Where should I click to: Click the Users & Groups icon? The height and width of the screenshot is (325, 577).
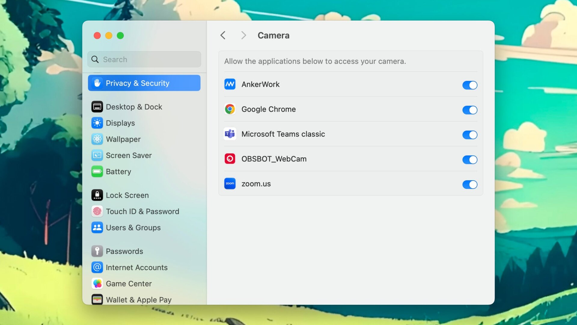click(x=97, y=228)
